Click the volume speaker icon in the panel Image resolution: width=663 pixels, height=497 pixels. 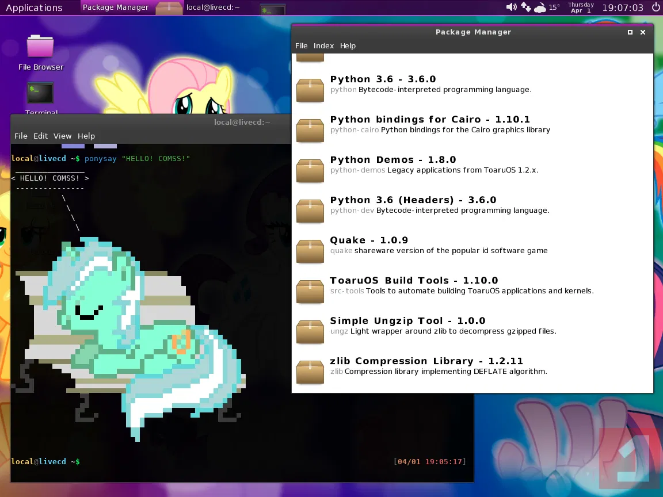(x=511, y=7)
